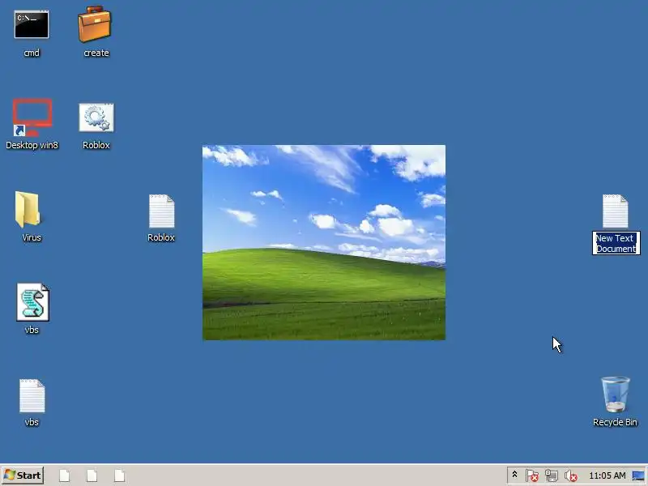Click the rightmost blank quick launch icon
648x486 pixels.
point(119,475)
